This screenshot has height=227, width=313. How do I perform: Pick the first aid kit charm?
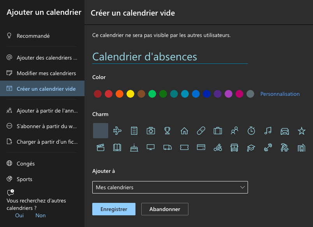pos(151,131)
